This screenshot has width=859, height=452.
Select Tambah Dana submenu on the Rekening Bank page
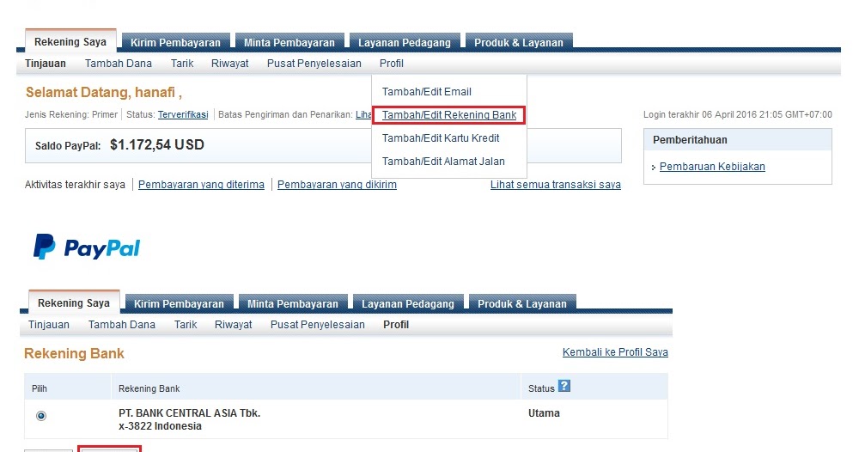coord(122,325)
